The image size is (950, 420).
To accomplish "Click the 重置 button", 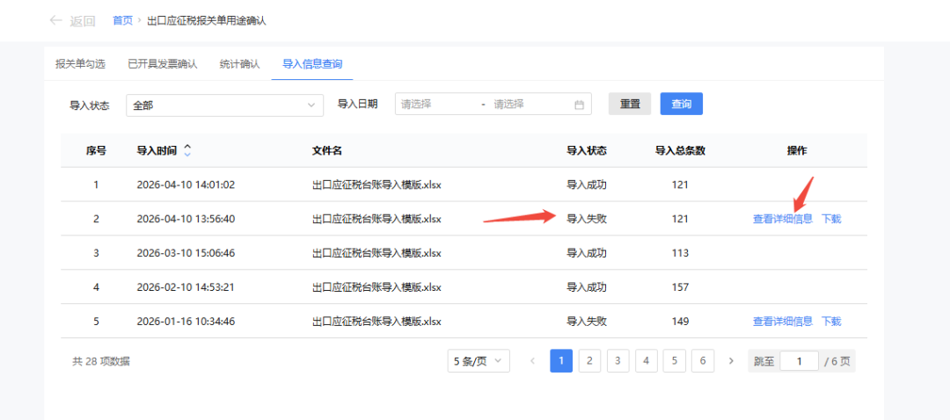I will (x=630, y=104).
